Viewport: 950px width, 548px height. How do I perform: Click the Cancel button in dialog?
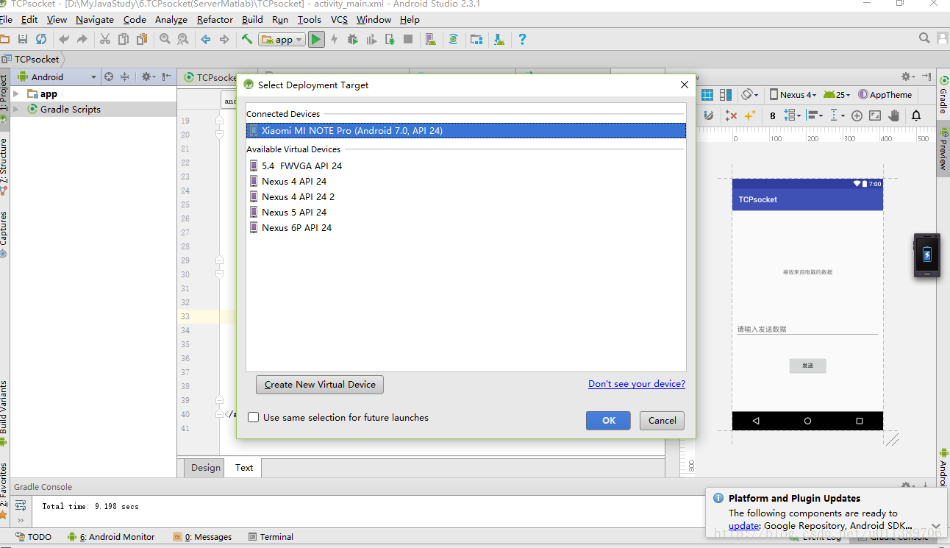click(x=662, y=421)
